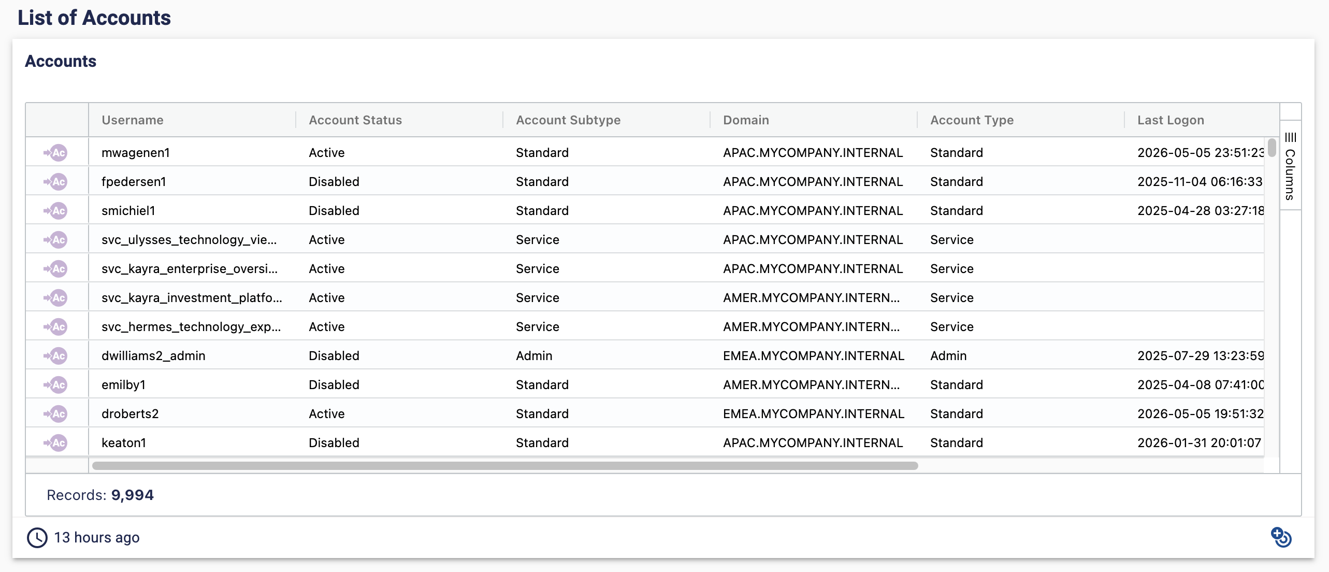Select username svc_kayra_enterprise_oversi...
The height and width of the screenshot is (572, 1329).
(190, 269)
